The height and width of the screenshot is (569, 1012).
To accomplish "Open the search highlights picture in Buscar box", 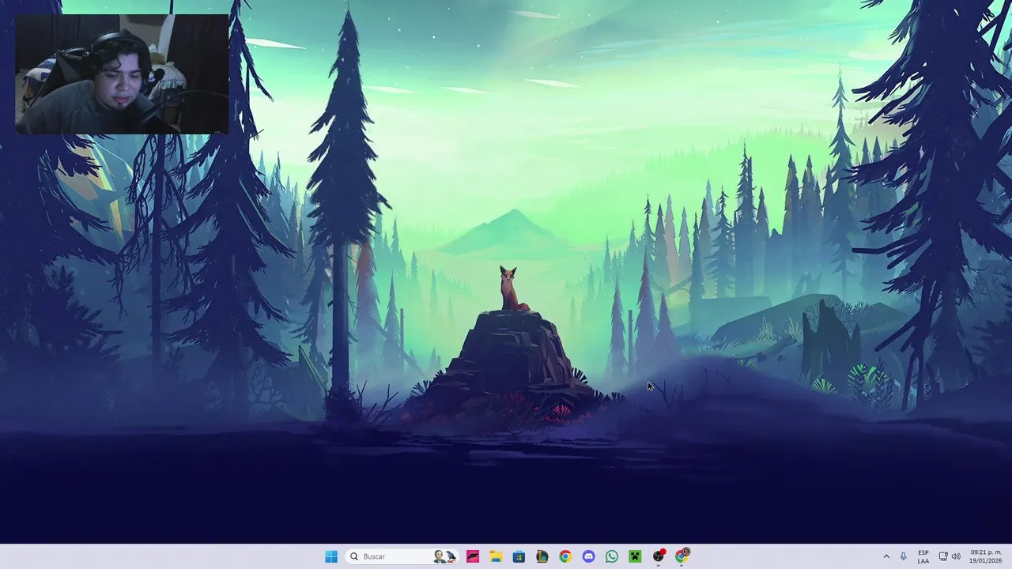I will click(445, 556).
